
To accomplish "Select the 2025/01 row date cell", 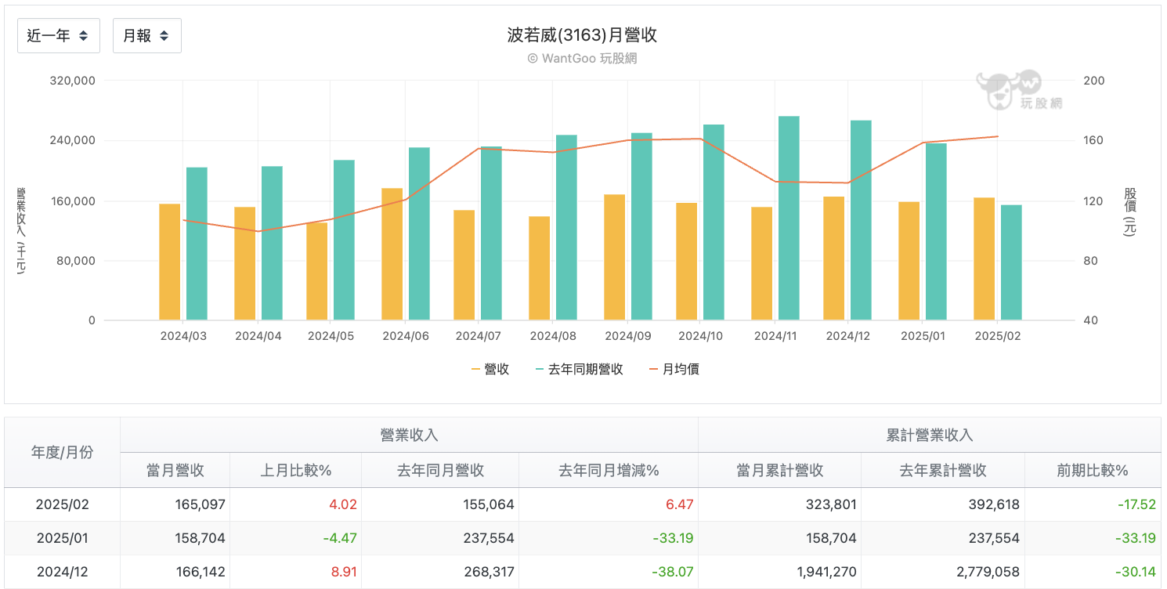I will pyautogui.click(x=63, y=538).
